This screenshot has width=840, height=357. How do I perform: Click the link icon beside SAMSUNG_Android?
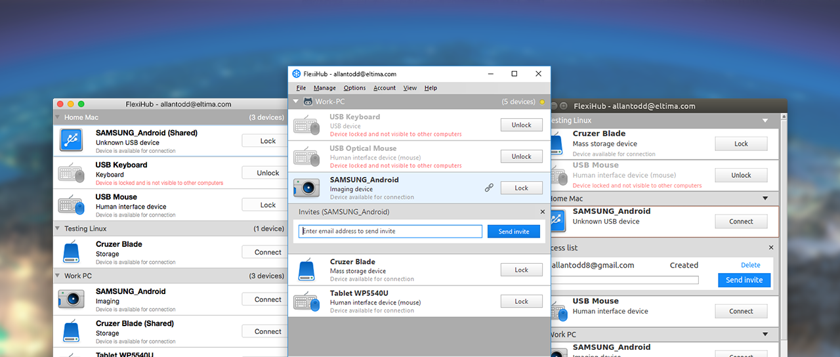pos(489,188)
